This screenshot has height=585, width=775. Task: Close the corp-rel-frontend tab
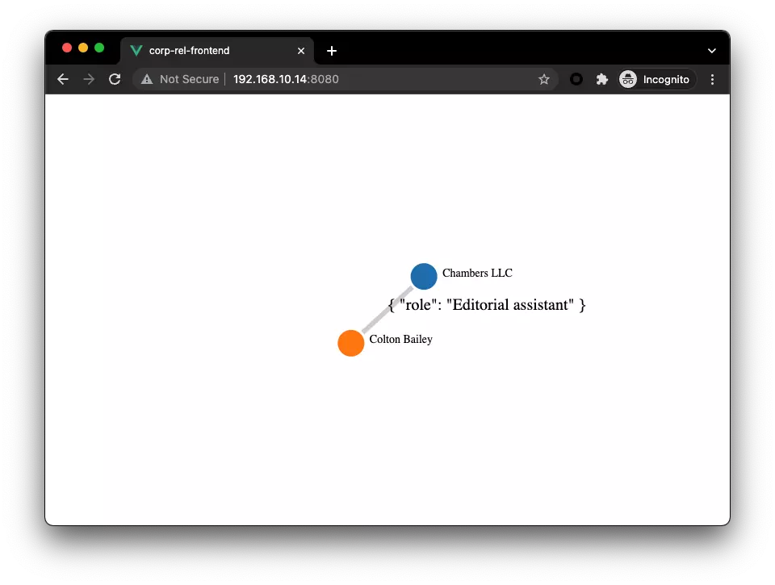click(x=301, y=51)
